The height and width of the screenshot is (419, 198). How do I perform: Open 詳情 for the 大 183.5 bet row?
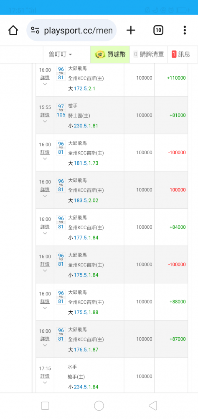45,189
